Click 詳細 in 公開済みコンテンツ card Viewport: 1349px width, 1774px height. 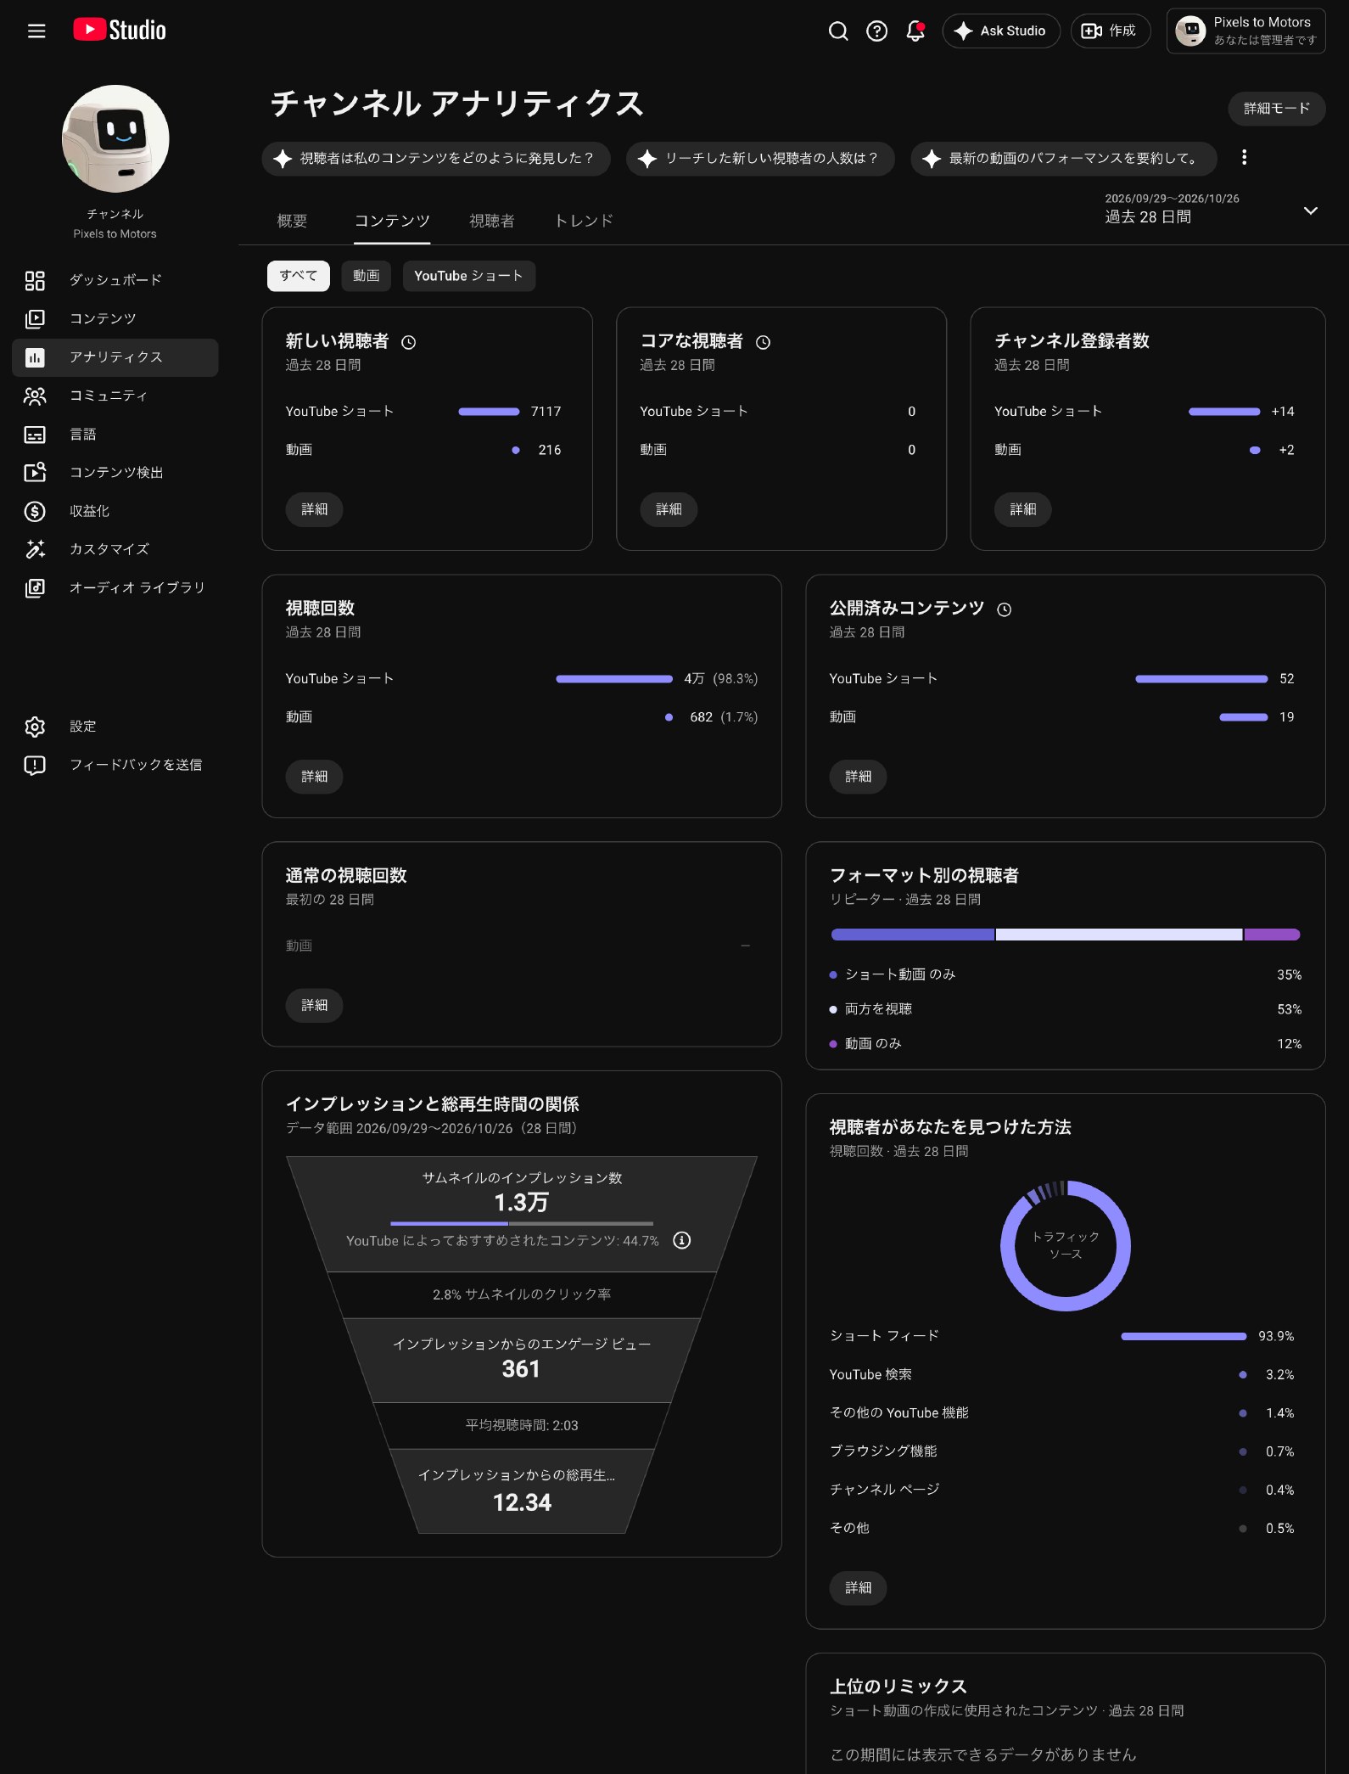tap(859, 777)
